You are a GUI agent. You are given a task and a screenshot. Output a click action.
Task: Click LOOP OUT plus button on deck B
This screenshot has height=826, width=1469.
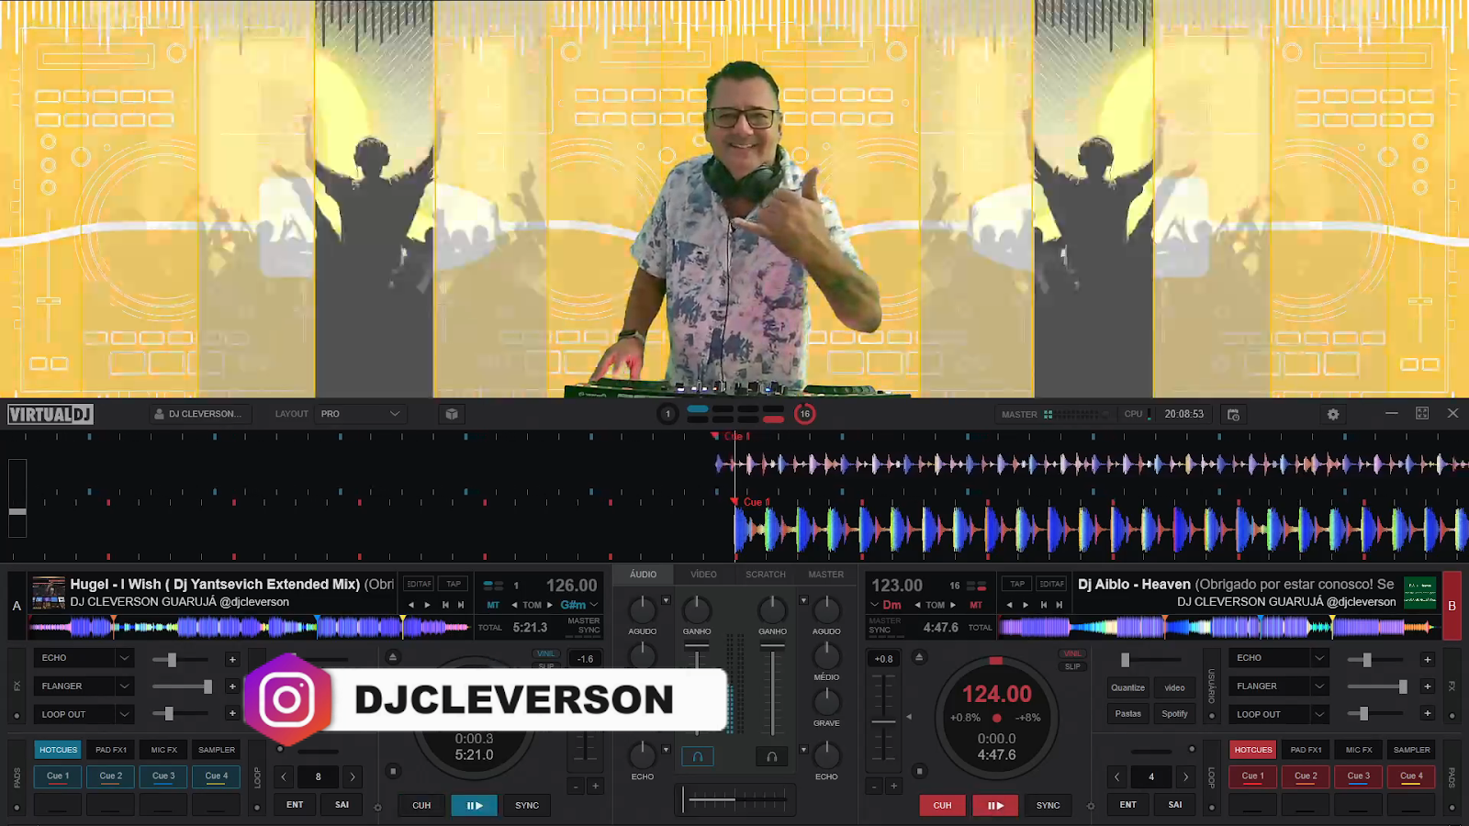[1427, 713]
